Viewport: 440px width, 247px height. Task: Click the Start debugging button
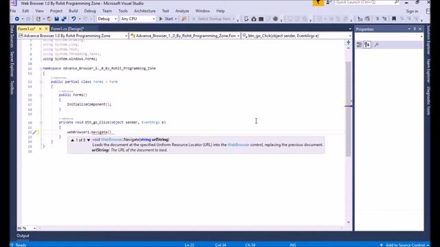tap(166, 19)
